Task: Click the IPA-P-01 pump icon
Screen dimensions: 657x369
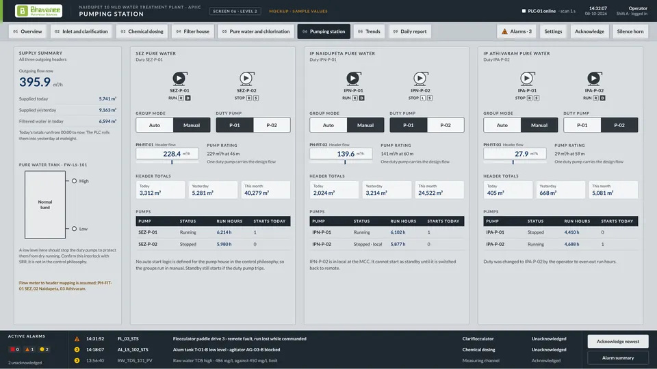Action: point(527,78)
